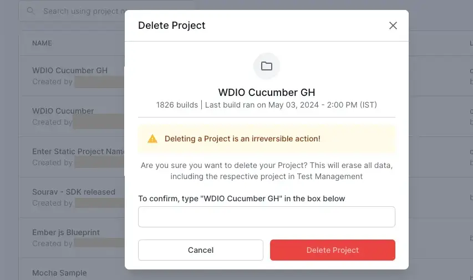Viewport: 473px width, 280px height.
Task: Open the Sourav - SDK released project
Action: [x=74, y=192]
